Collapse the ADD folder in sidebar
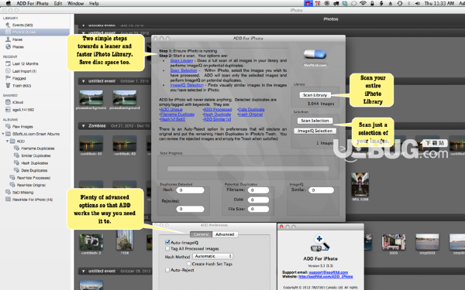This screenshot has width=465, height=290. [8, 142]
